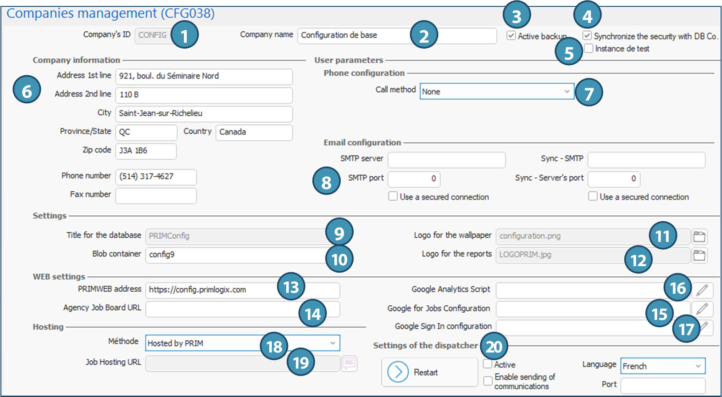Image resolution: width=722 pixels, height=397 pixels.
Task: Toggle the Active backup checkbox
Action: (x=511, y=36)
